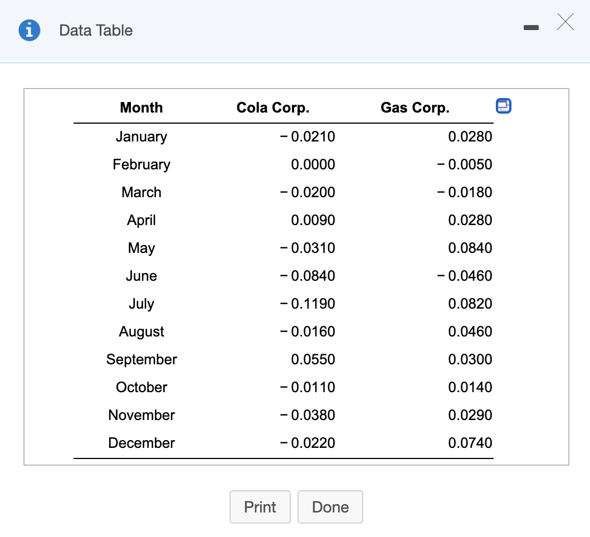Click the blue info icon
This screenshot has height=537, width=590.
click(29, 31)
